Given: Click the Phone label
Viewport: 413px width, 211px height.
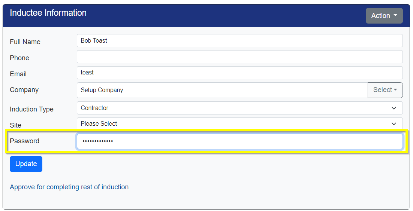Looking at the screenshot, I should (x=19, y=58).
